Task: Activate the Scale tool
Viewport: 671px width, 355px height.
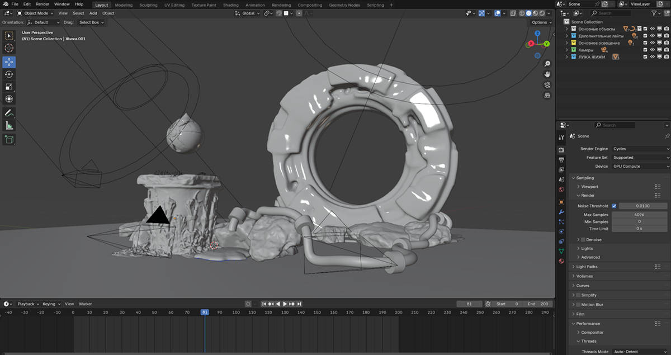Action: coord(9,87)
